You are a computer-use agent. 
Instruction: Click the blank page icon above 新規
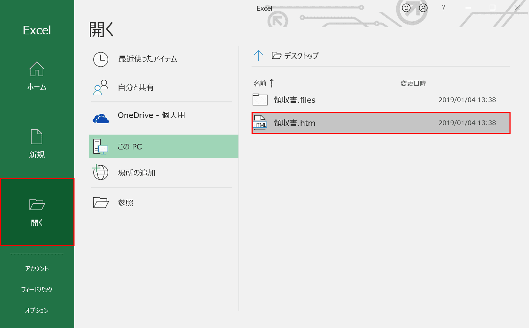[x=37, y=137]
